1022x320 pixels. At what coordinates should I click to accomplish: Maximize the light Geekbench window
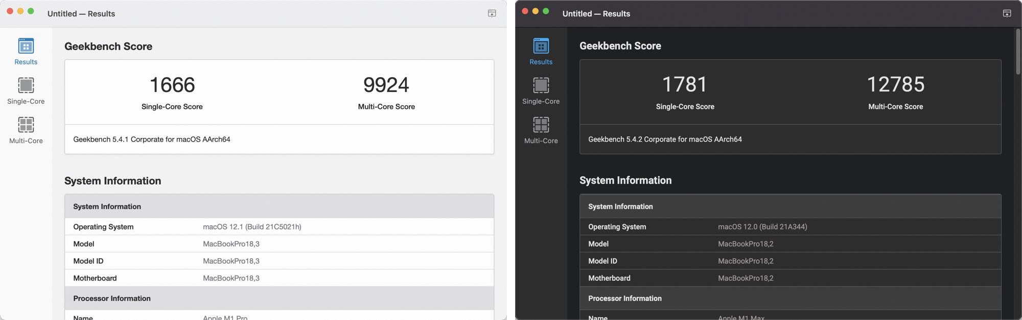[x=31, y=11]
